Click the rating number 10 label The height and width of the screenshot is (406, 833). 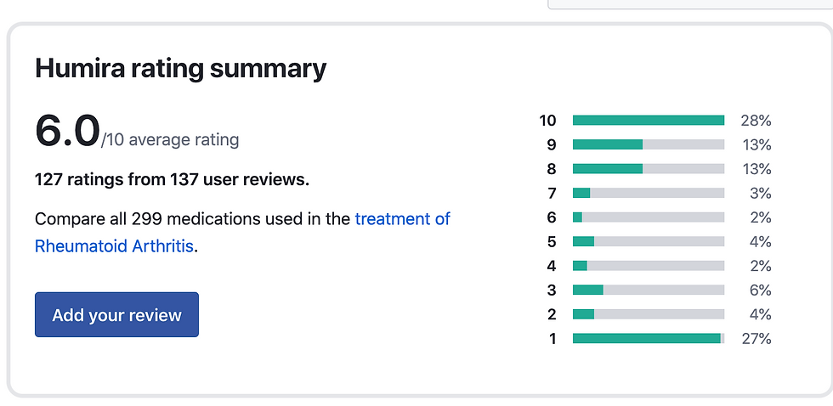547,121
